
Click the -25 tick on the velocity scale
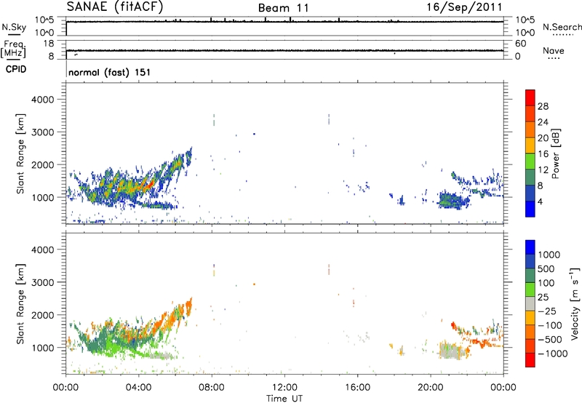point(546,311)
